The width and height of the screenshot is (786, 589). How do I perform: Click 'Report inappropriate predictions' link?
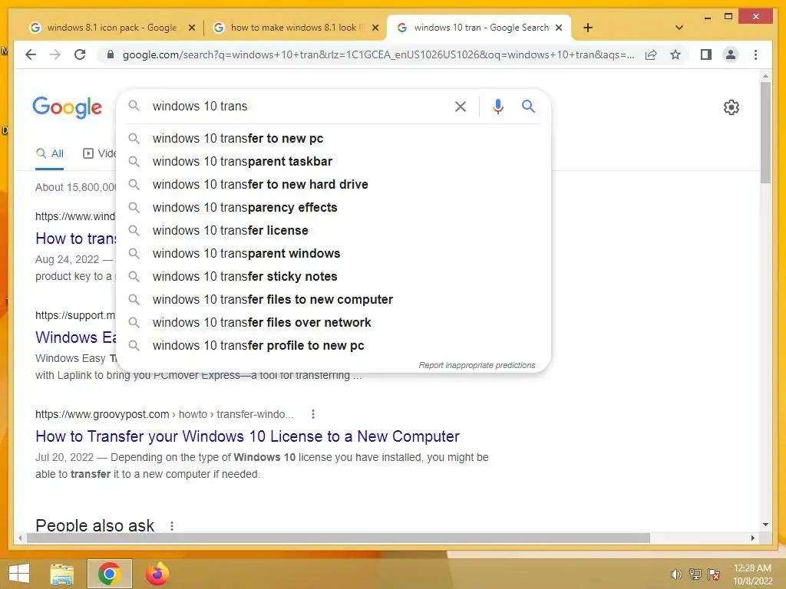click(477, 365)
